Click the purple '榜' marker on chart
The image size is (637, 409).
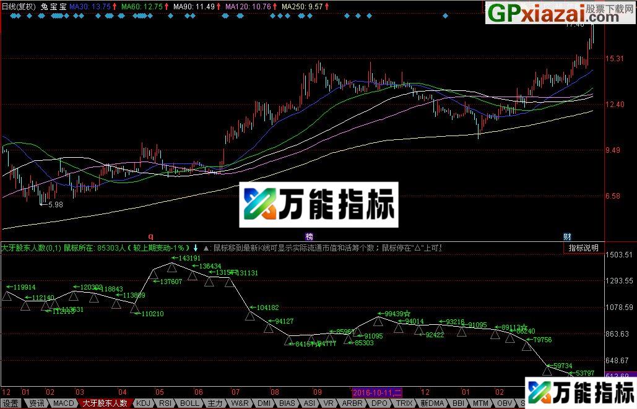coord(309,236)
